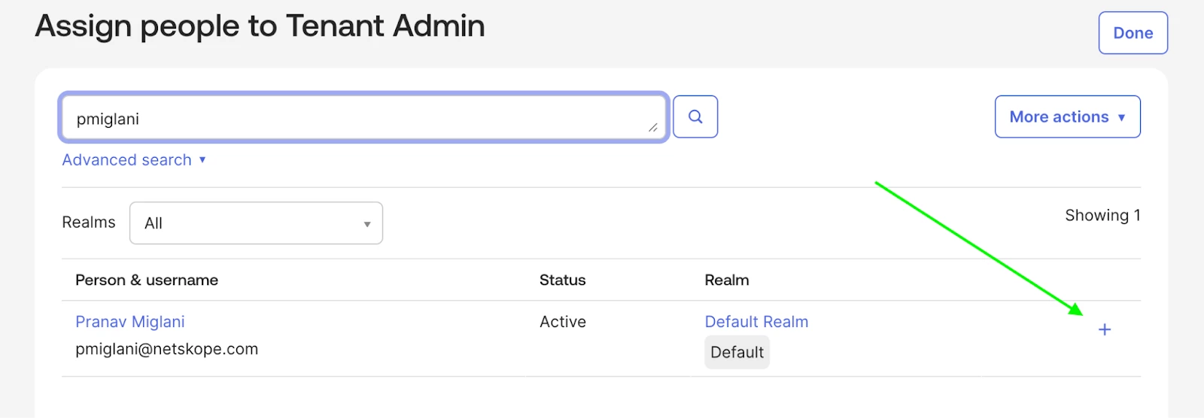Click the Active status text
The width and height of the screenshot is (1204, 418).
click(562, 322)
